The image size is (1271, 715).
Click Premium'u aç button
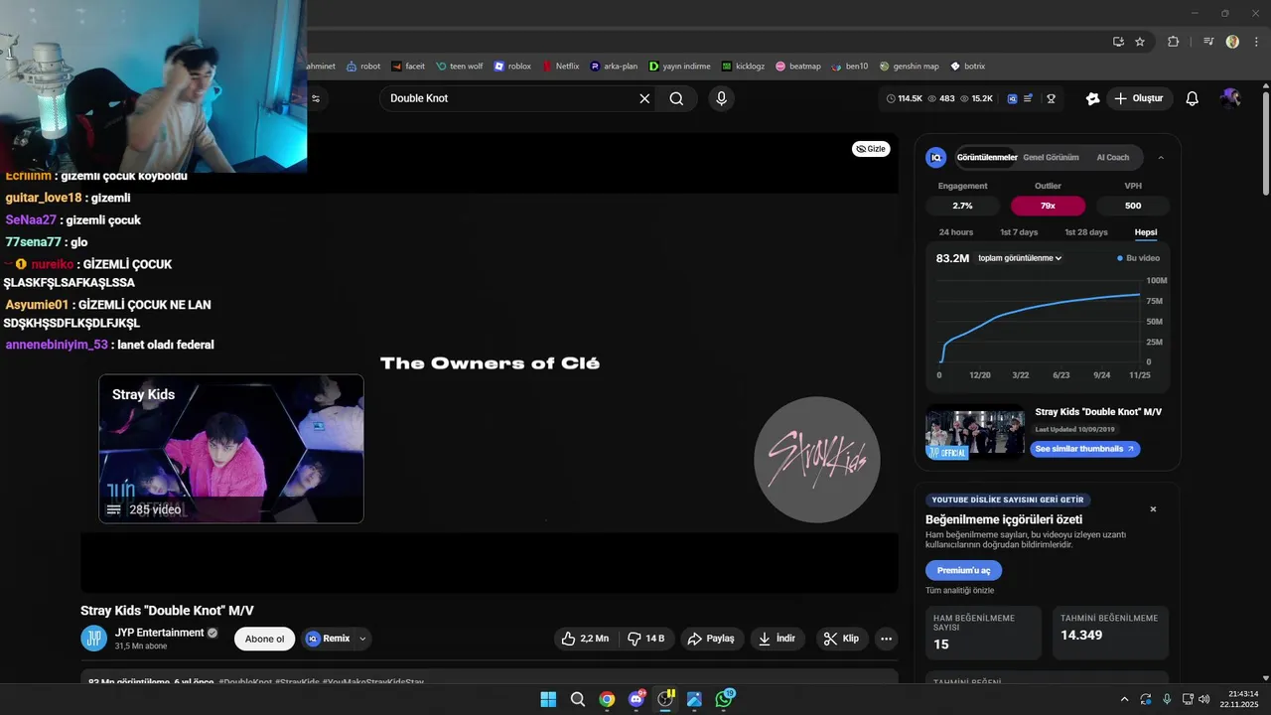963,570
